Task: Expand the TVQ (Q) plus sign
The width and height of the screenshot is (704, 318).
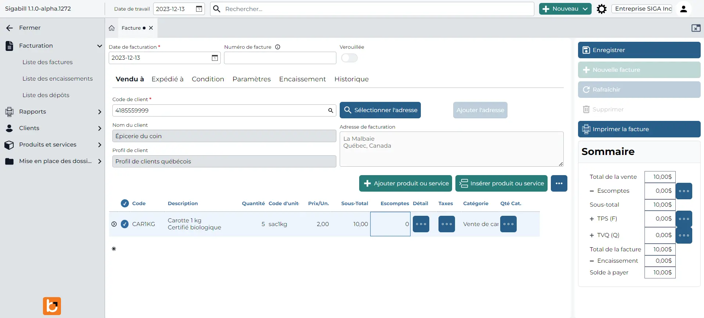Action: pos(592,235)
